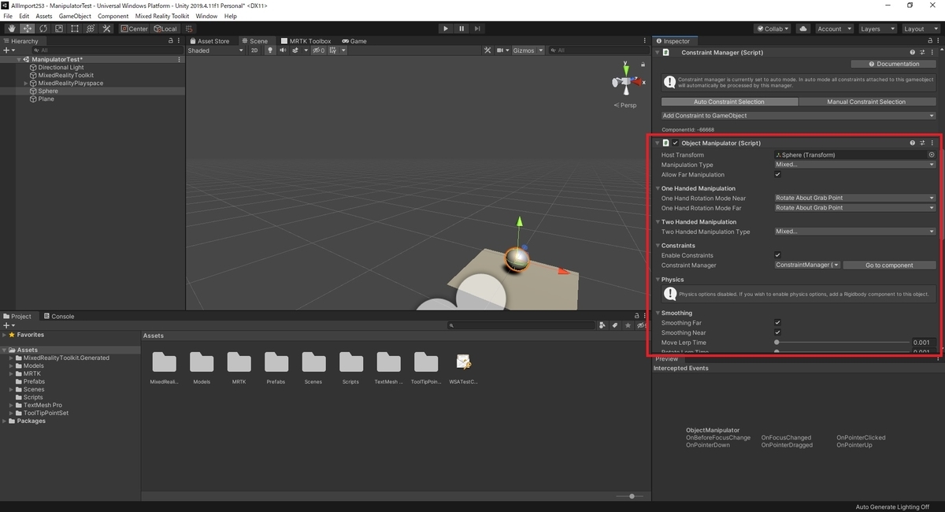This screenshot has width=945, height=512.
Task: Select the Scale tool
Action: coord(59,28)
